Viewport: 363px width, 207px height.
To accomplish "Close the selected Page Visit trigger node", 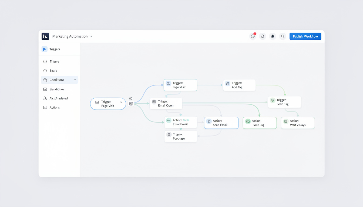I will pyautogui.click(x=121, y=102).
